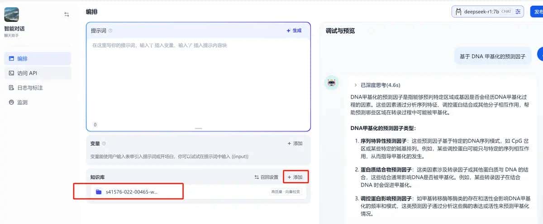The image size is (543, 224).
Task: Click the assistant robot avatar icon
Action: coord(332,83)
